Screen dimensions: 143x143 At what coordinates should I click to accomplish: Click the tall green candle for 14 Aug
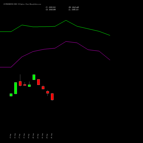click(x=16, y=88)
